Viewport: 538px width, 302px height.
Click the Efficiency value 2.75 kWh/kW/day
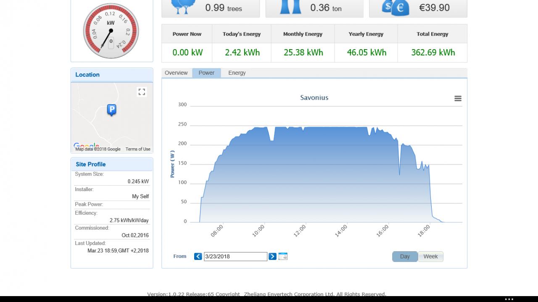(129, 220)
